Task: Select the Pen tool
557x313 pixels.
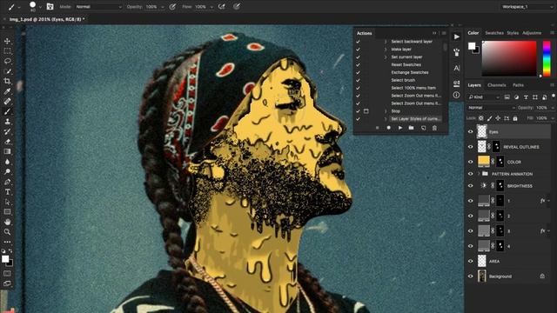Action: point(7,182)
